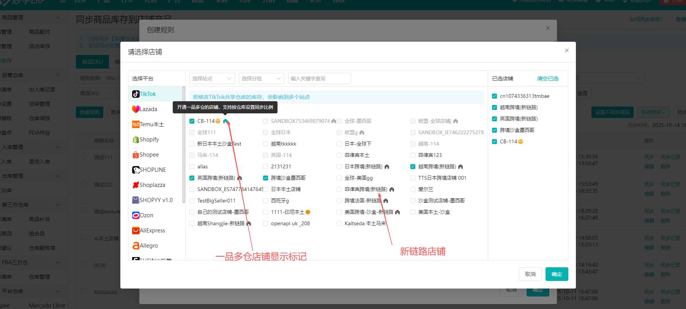686x309 pixels.
Task: Collapse the 入库管理 sidebar section
Action: (58, 147)
